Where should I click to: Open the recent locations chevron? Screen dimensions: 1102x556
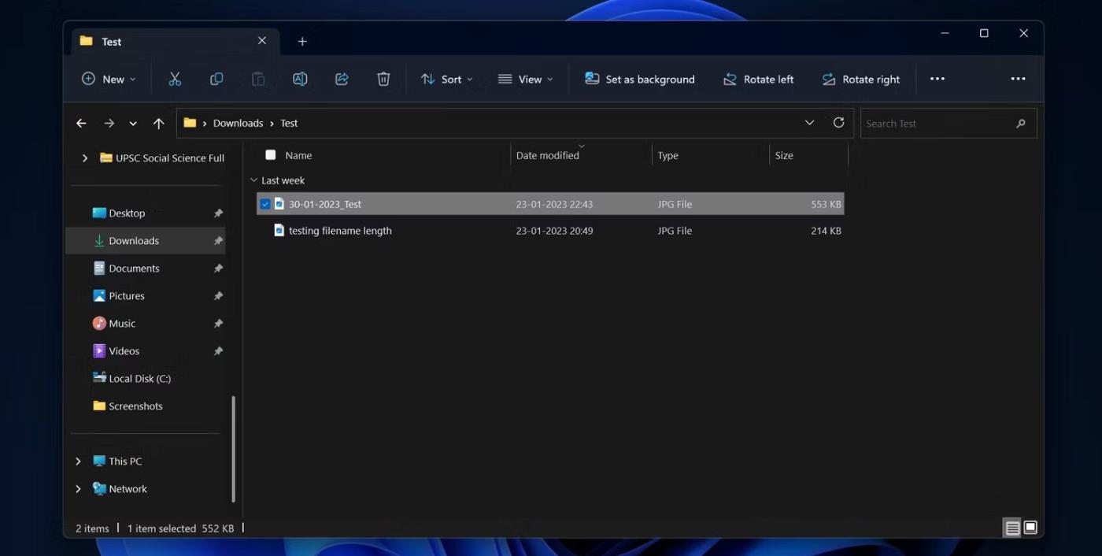click(x=133, y=124)
